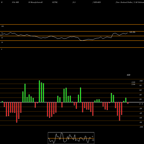The height and width of the screenshot is (144, 144).
Task: Click the MR axis label 80
Action: click(x=141, y=86)
